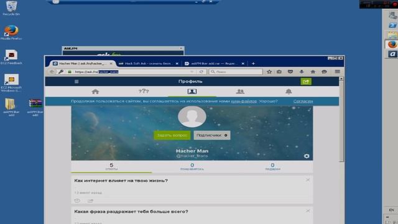Click the profile avatar picture
The width and height of the screenshot is (398, 224).
click(x=192, y=117)
